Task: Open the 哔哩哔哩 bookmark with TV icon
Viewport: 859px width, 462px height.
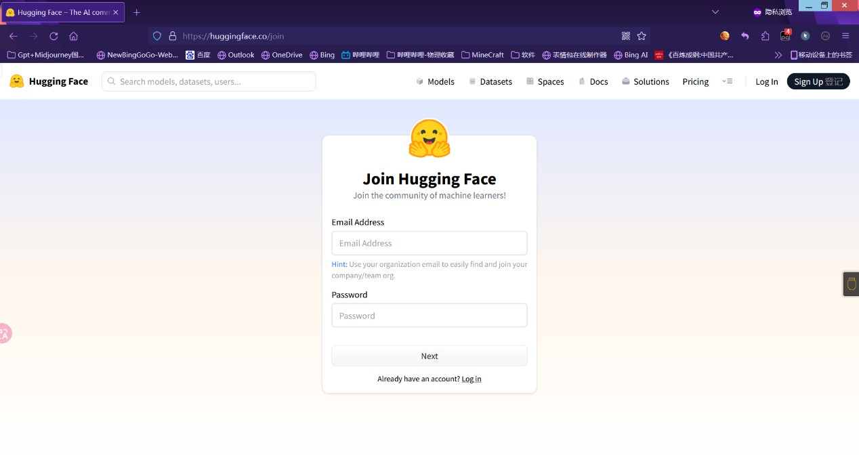Action: 360,55
